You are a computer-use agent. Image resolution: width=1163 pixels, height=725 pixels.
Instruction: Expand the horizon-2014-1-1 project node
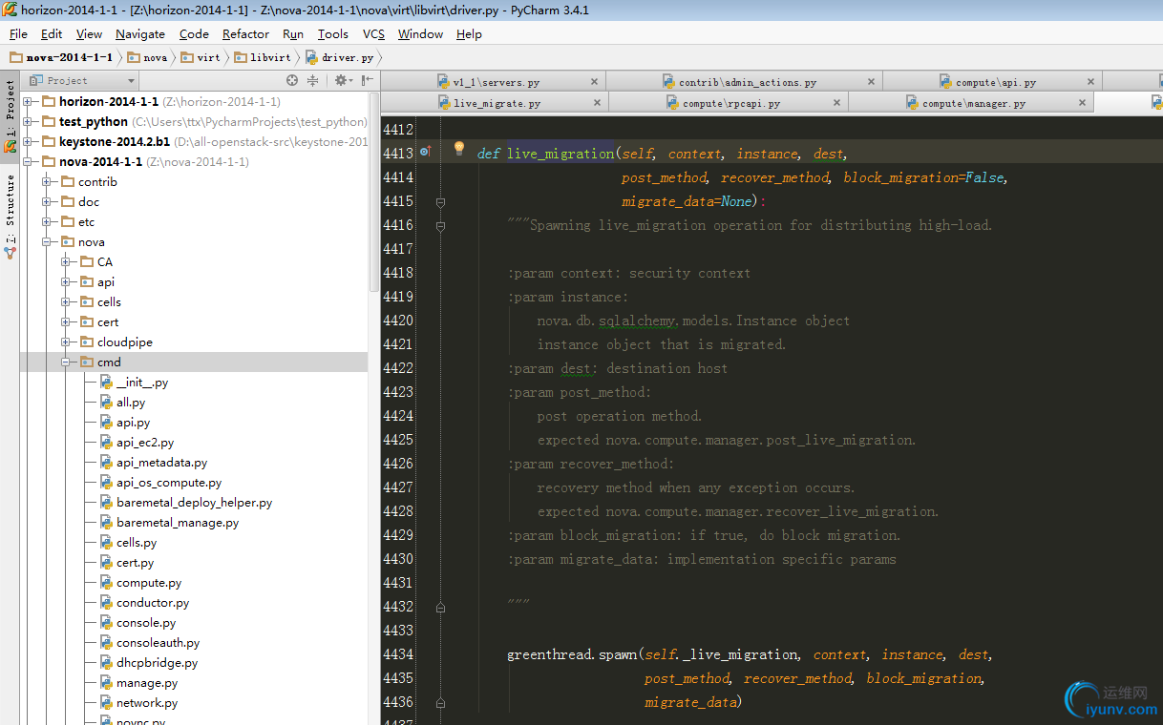click(28, 102)
